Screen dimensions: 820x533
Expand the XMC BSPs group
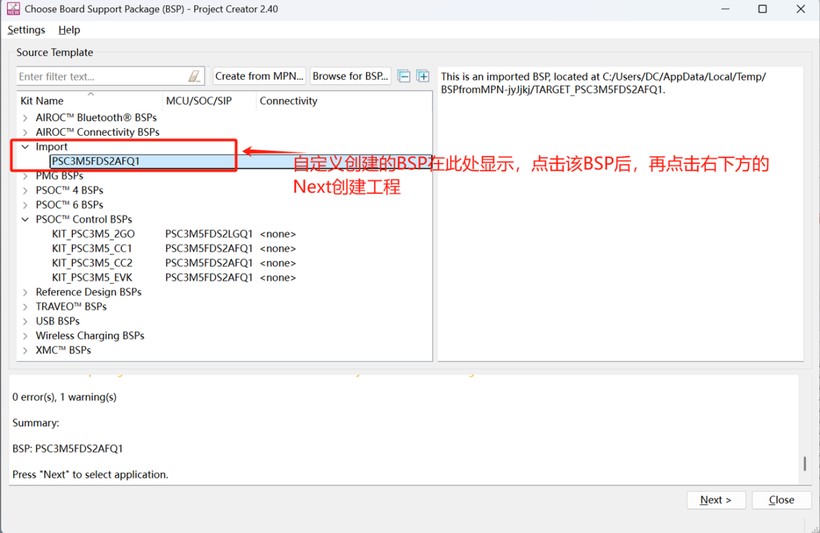click(x=25, y=350)
